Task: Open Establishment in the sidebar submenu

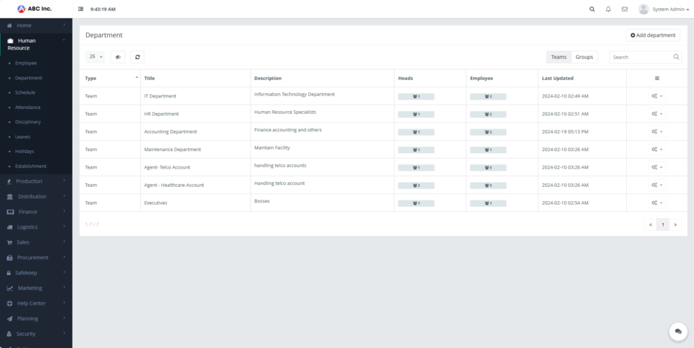Action: [x=30, y=167]
